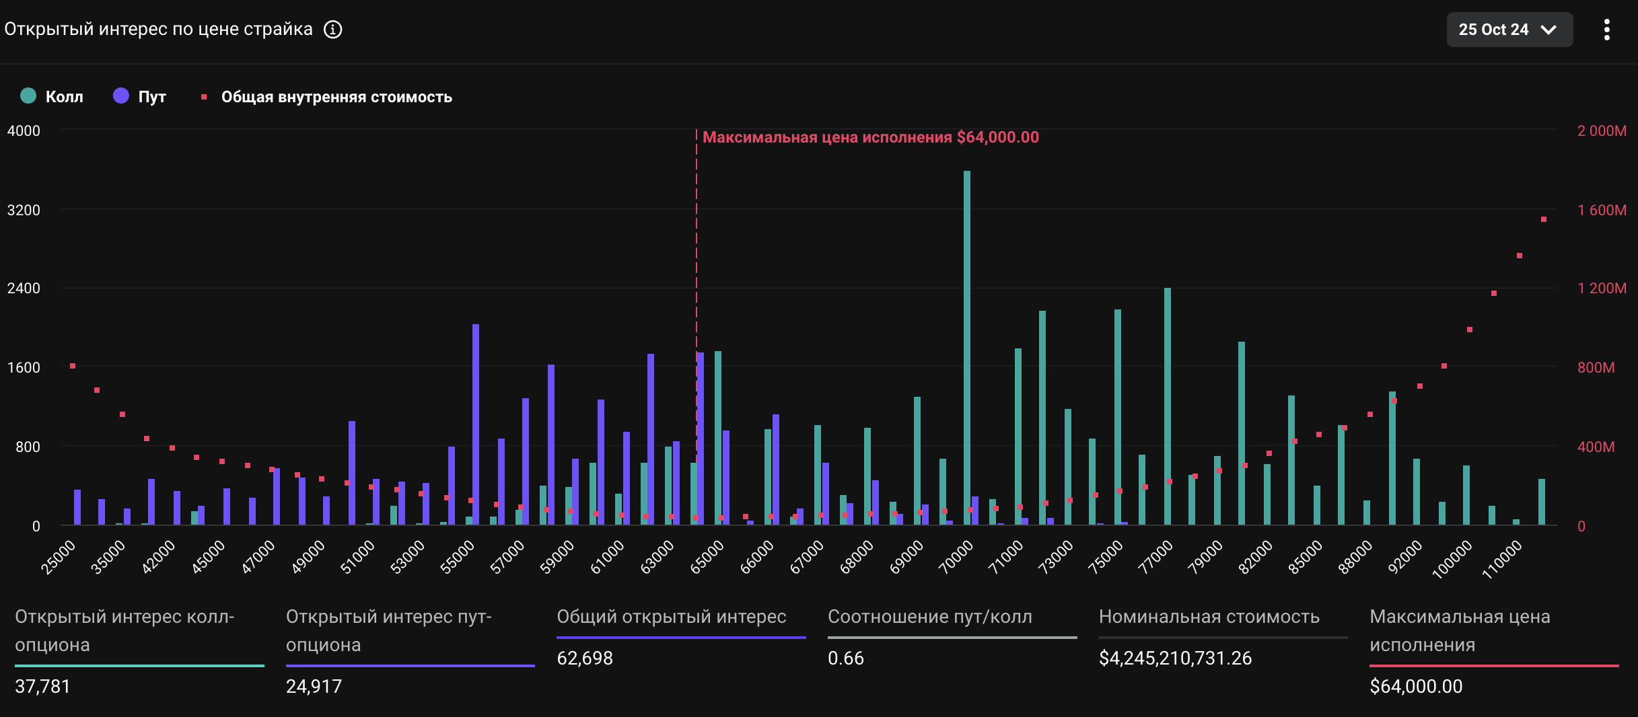1638x717 pixels.
Task: Hide the Общая внутренняя стоимость legend series
Action: (x=327, y=97)
